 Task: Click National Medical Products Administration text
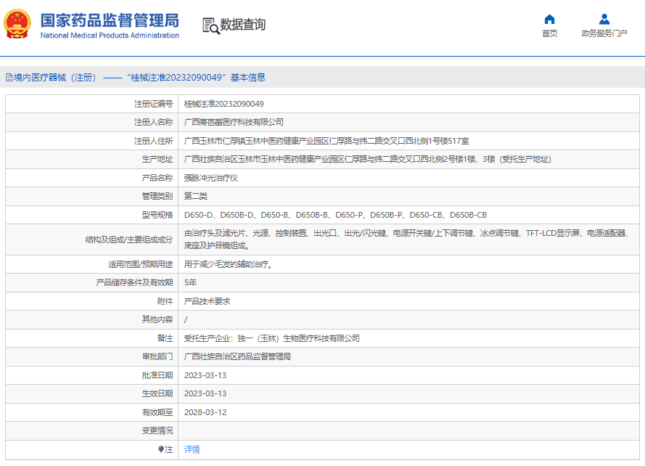tap(110, 36)
